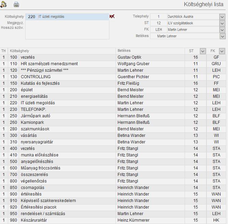Open the Telephely dropdown arrow
This screenshot has height=224, width=228.
tap(222, 17)
